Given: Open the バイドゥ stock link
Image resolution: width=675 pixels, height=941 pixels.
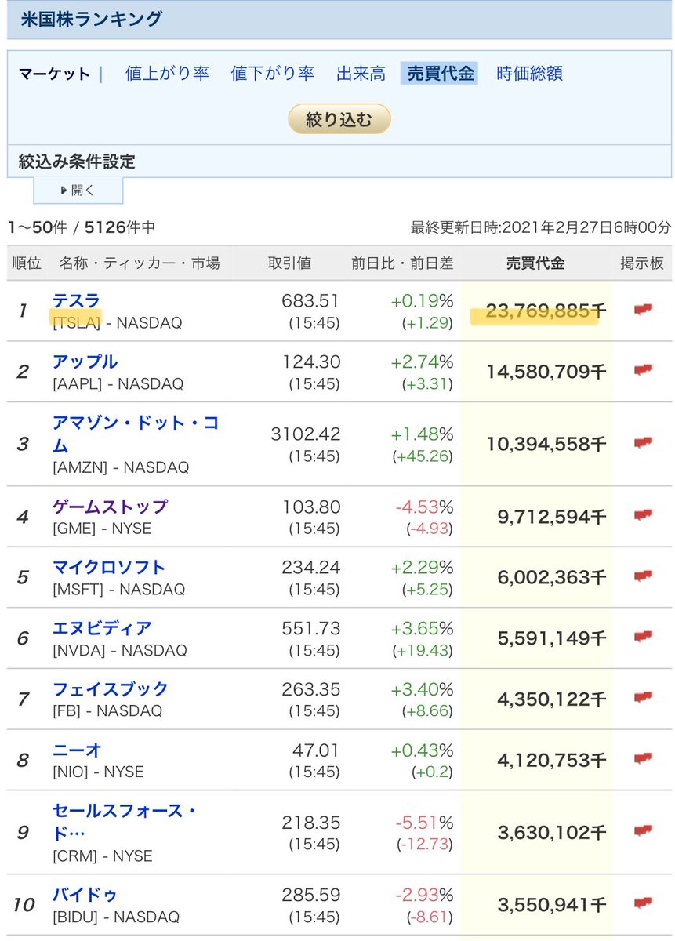Looking at the screenshot, I should pyautogui.click(x=85, y=894).
